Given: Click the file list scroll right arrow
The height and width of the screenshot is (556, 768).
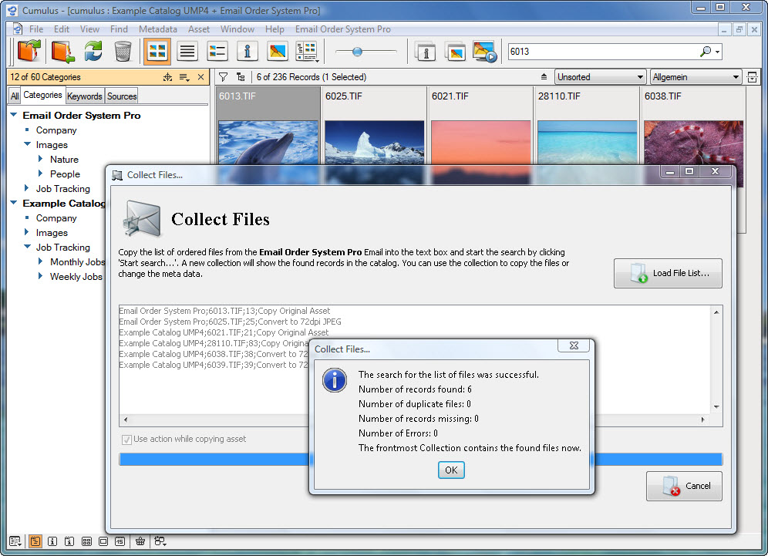Looking at the screenshot, I should (x=703, y=420).
